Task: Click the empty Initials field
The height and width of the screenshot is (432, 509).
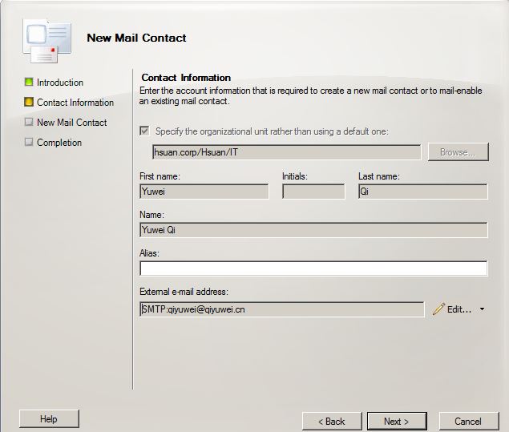Action: [313, 192]
